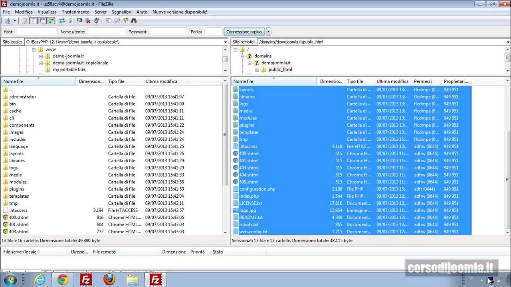Toggle synchronized browsing
The image size is (511, 287).
(x=125, y=21)
